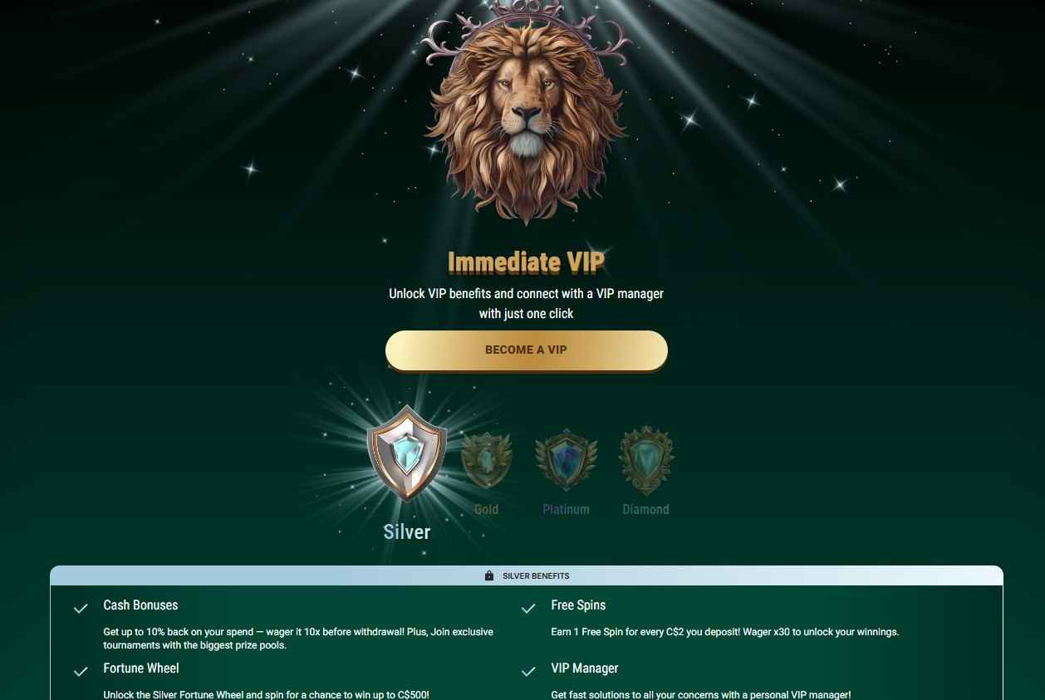Select the Silver shield badge

407,454
